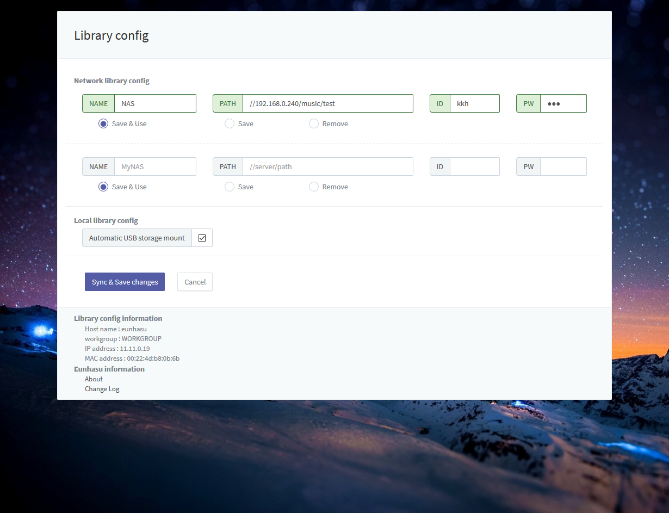Open the Change Log link
Viewport: 669px width, 513px height.
click(102, 388)
